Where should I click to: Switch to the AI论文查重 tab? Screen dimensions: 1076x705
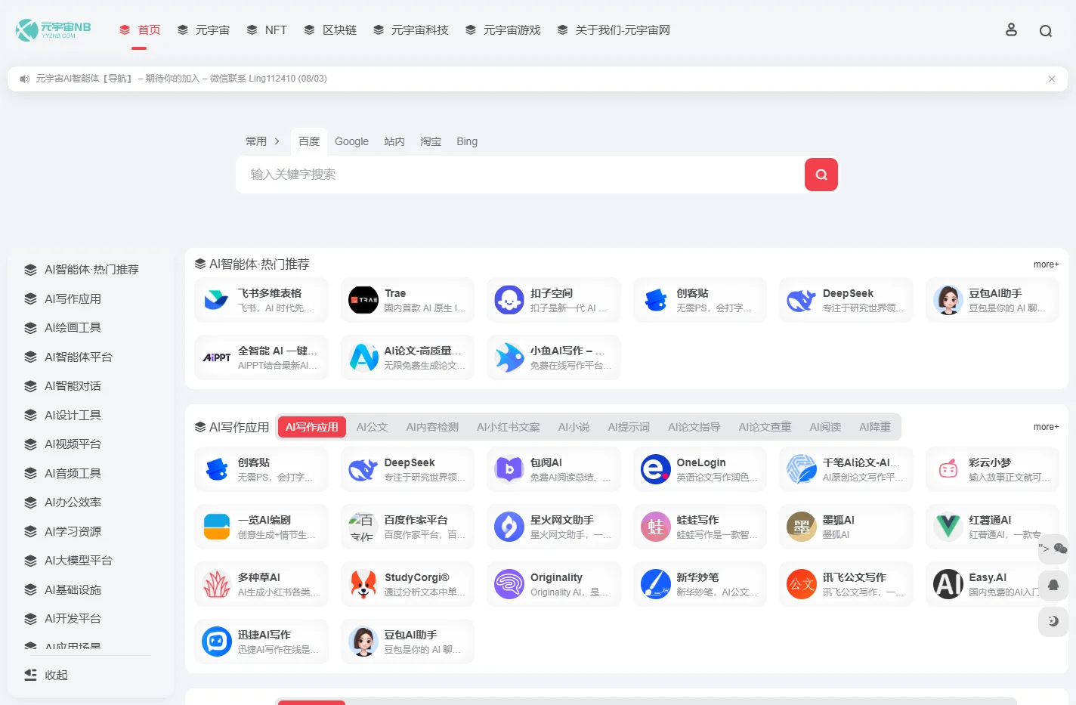click(765, 427)
